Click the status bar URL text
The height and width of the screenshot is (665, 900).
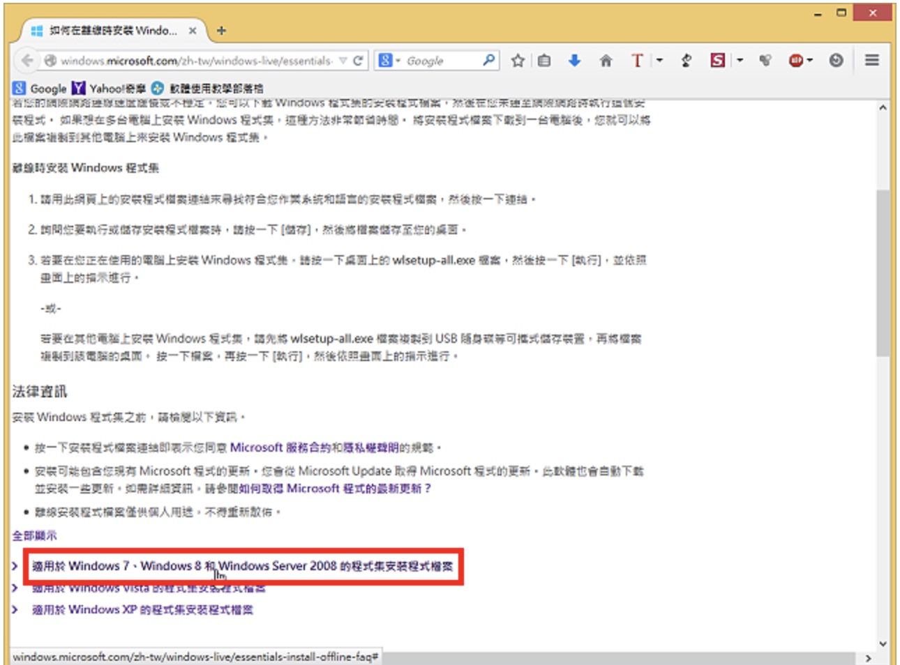(195, 657)
